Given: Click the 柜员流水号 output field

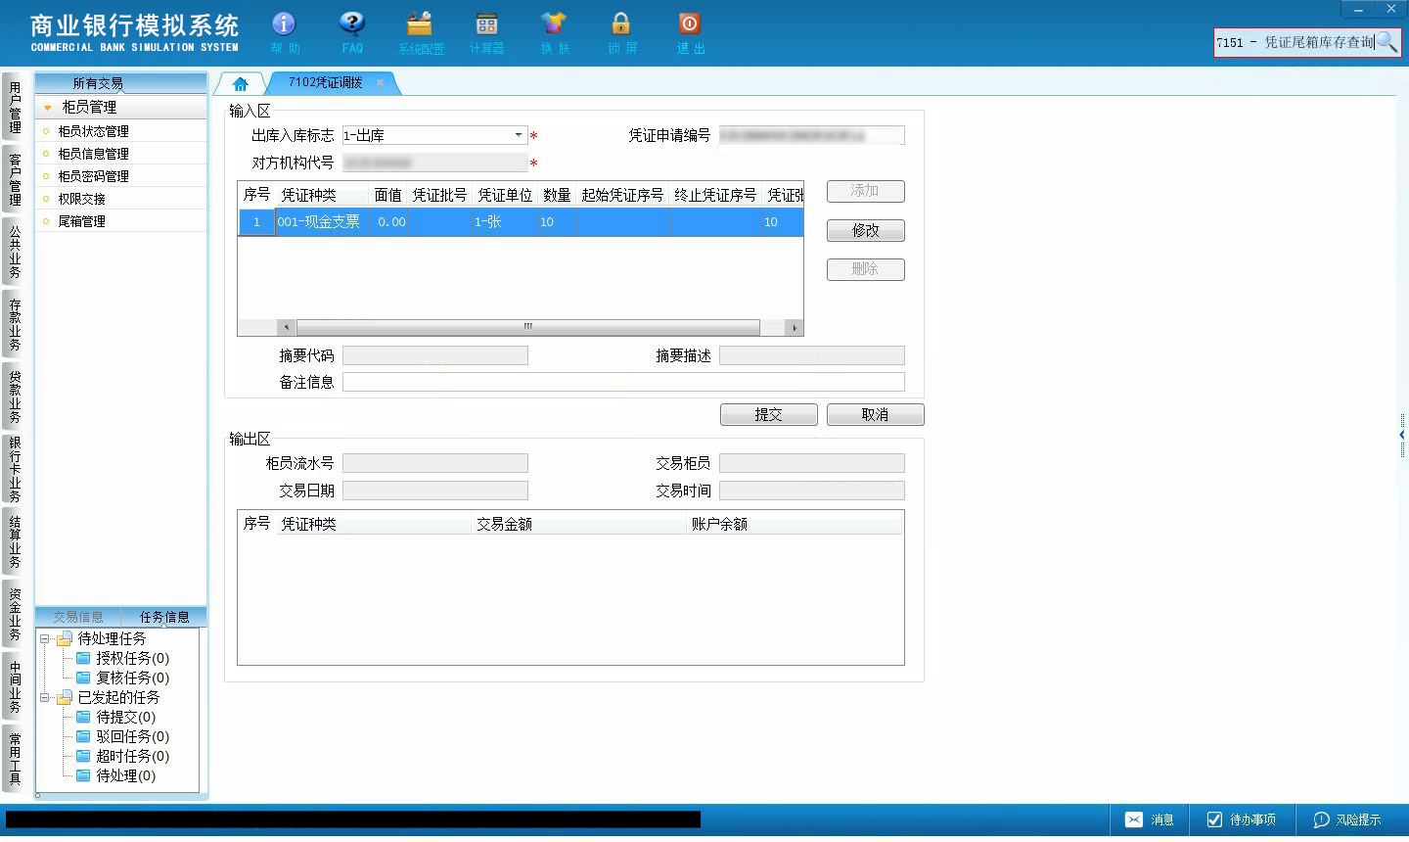Looking at the screenshot, I should pyautogui.click(x=435, y=463).
